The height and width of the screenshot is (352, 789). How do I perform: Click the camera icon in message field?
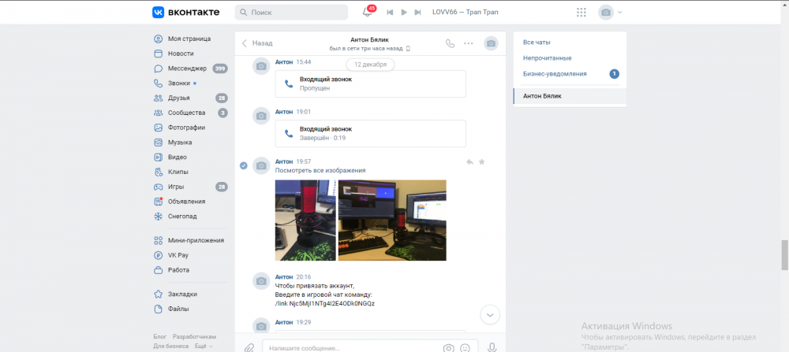(448, 348)
